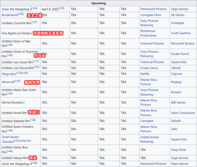Open Sony Pictures Releasing link in CrossFire row
Image resolution: width=197 pixels, height=167 pixels.
point(149,23)
